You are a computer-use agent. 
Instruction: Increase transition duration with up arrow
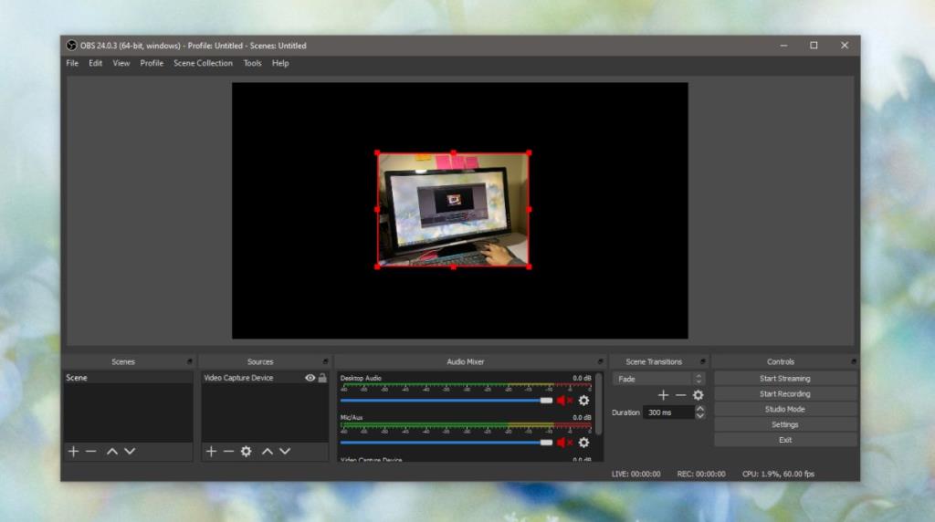point(700,409)
